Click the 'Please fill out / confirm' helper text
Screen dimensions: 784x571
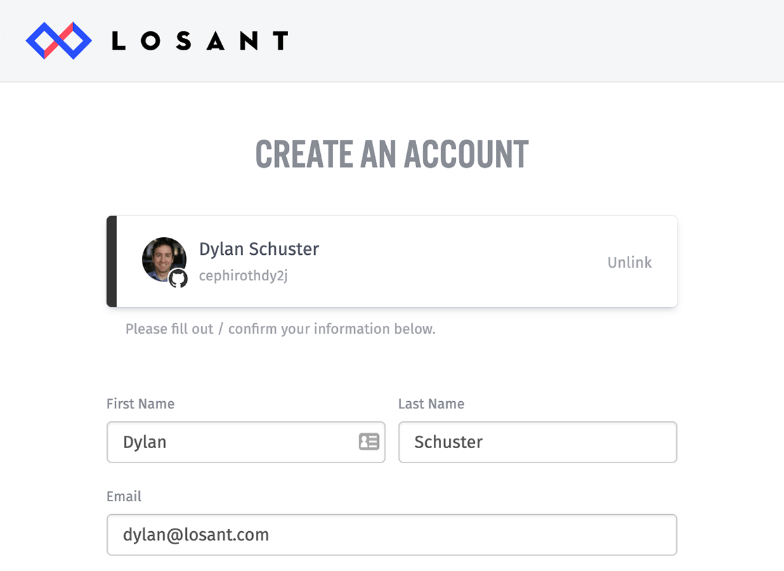click(280, 329)
